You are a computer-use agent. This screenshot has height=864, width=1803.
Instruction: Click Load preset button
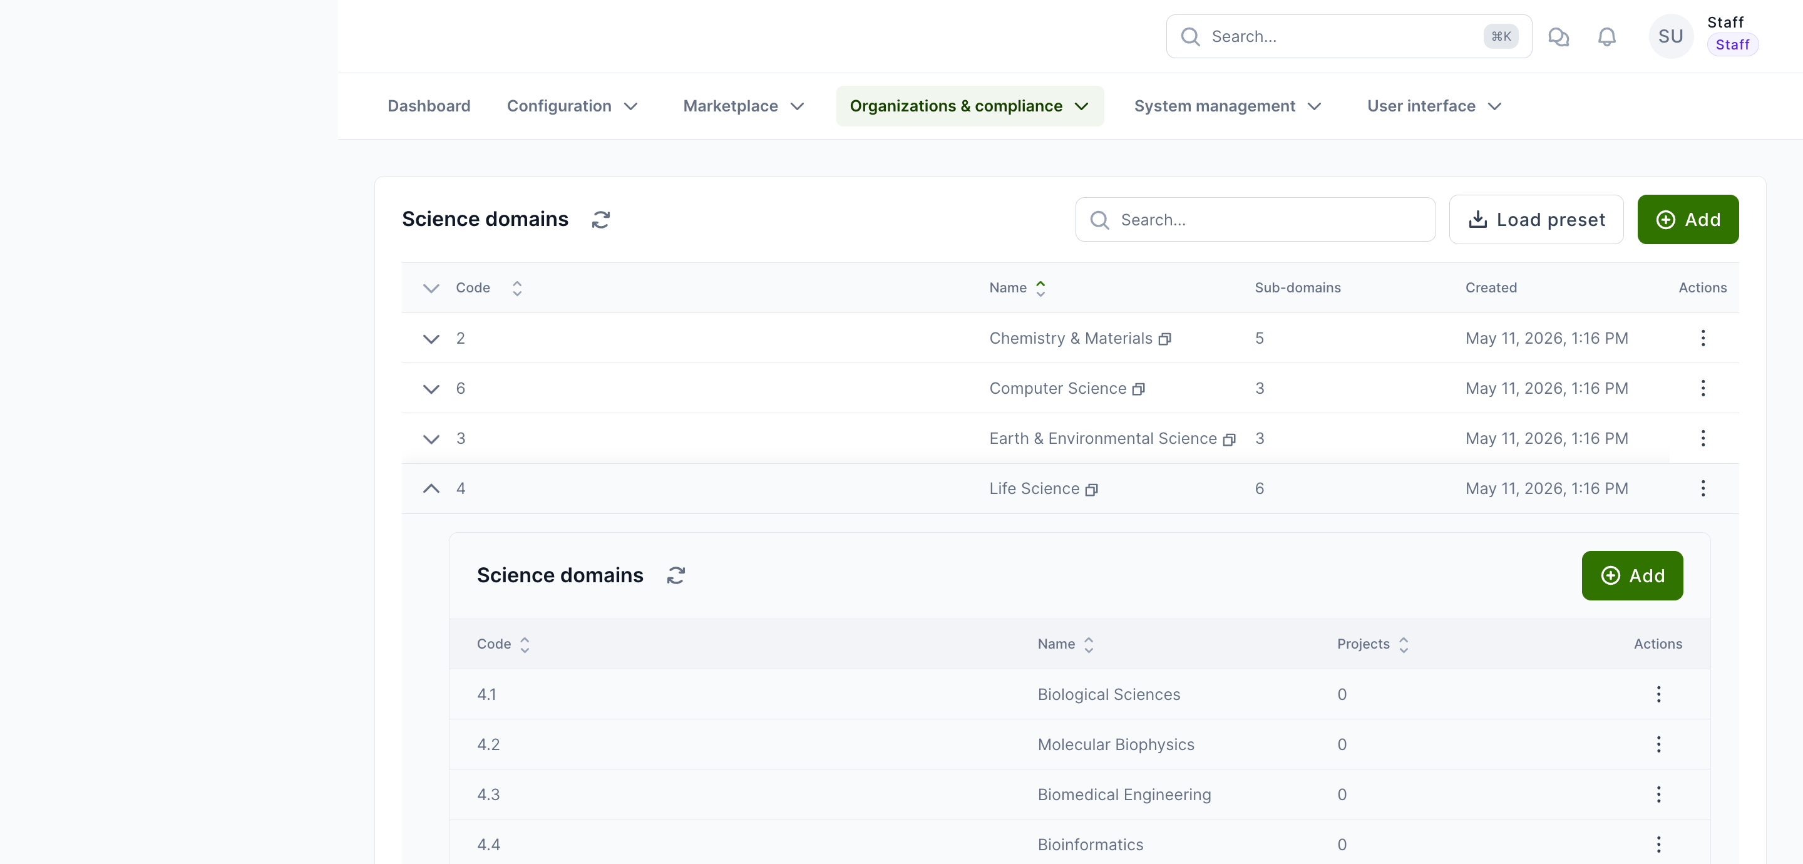[x=1536, y=220]
